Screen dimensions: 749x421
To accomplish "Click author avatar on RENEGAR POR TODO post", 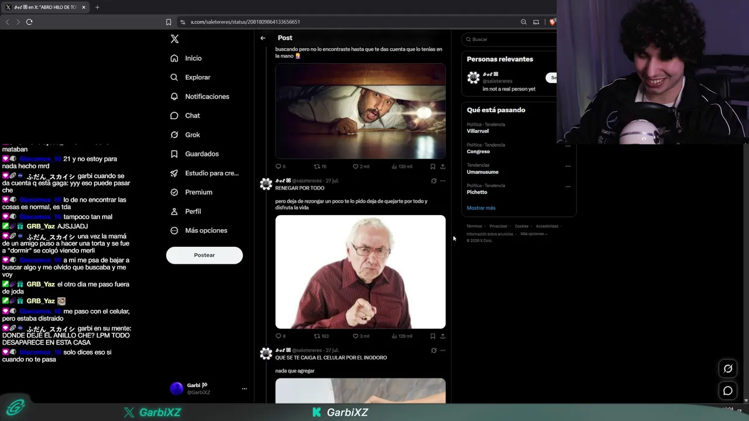I will coord(266,184).
